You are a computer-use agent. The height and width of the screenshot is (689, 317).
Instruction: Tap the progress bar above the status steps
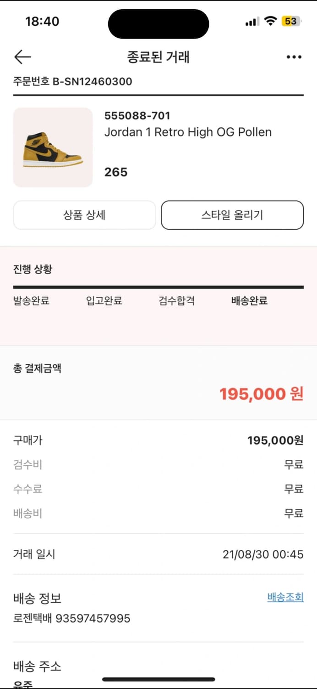pos(158,287)
